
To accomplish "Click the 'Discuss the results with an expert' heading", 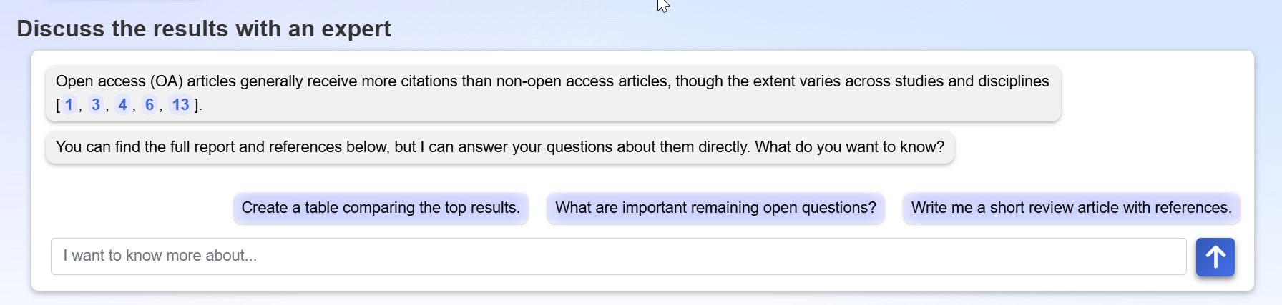I will pos(204,29).
